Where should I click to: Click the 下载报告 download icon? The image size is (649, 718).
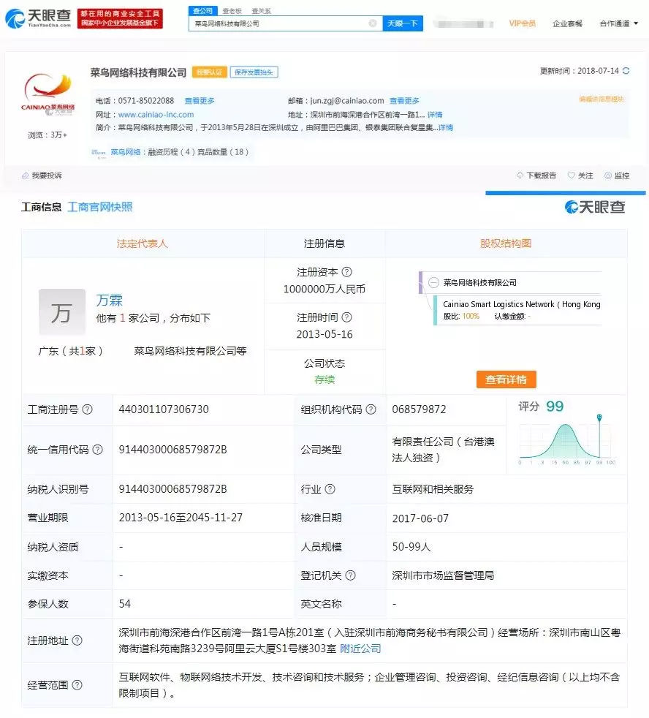(x=520, y=175)
